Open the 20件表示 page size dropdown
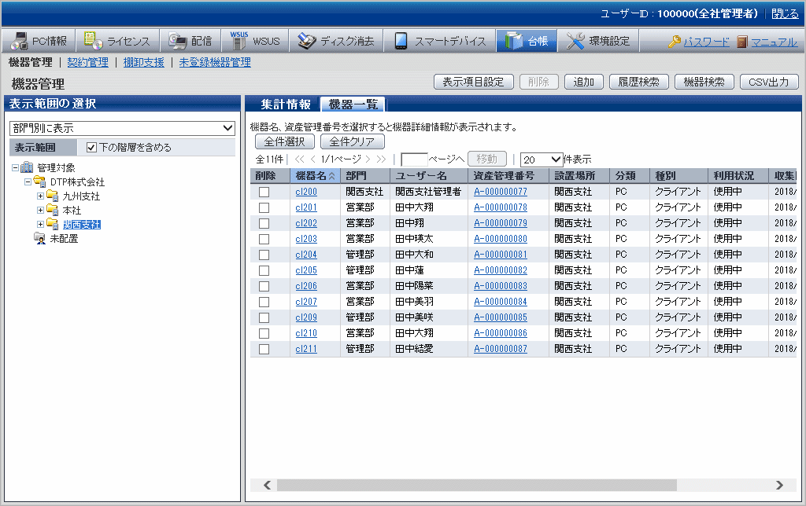806x506 pixels. 542,159
